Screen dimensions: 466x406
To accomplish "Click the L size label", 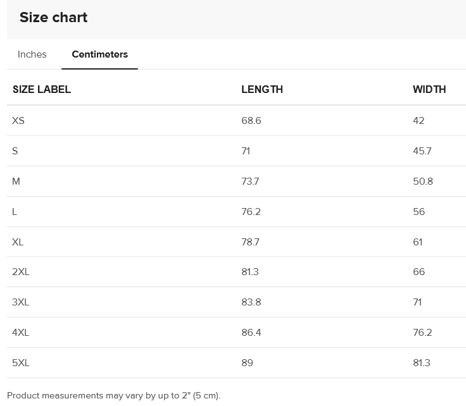I will click(x=15, y=212).
